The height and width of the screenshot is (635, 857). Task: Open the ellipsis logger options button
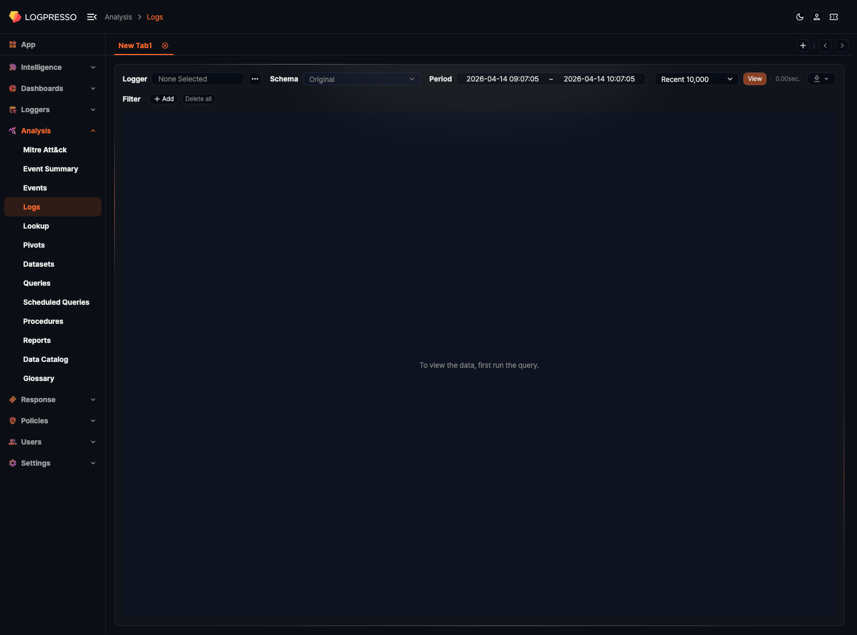(255, 79)
